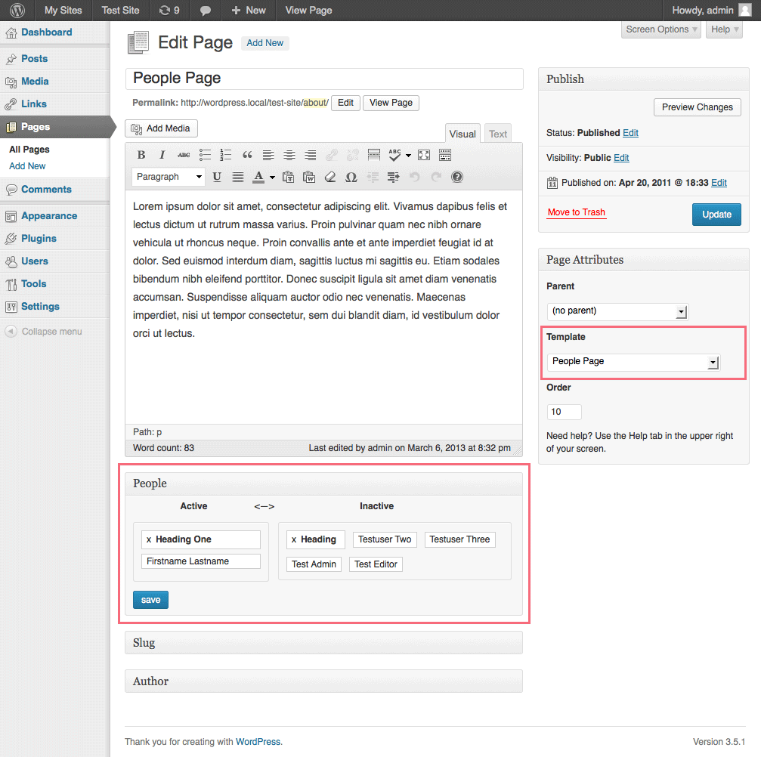Insert a blockquote
The image size is (761, 757).
click(247, 155)
